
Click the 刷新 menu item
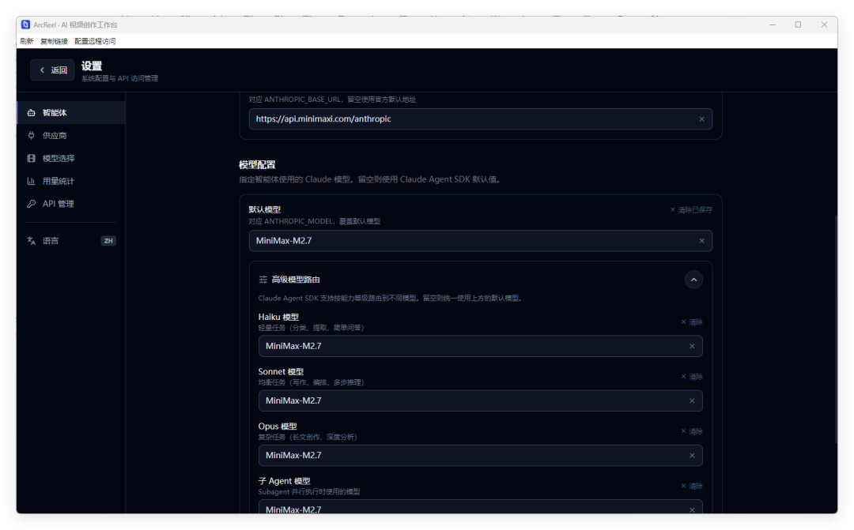(x=27, y=41)
